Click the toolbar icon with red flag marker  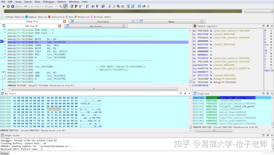click(x=72, y=6)
